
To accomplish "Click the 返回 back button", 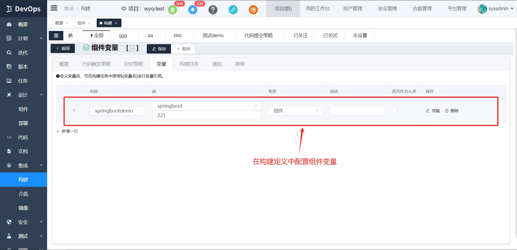I will [x=63, y=48].
